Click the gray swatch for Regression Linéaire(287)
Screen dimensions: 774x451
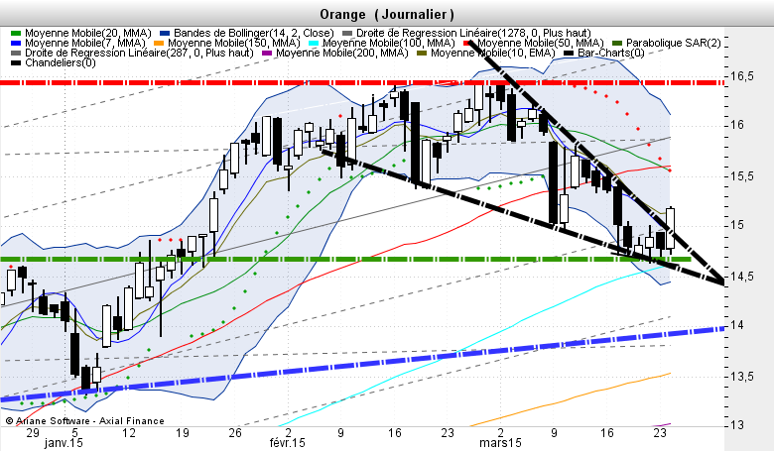tap(16, 53)
